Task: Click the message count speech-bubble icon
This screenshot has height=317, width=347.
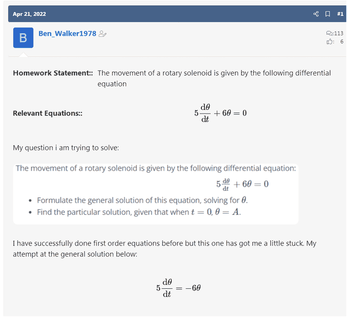Action: (x=329, y=34)
